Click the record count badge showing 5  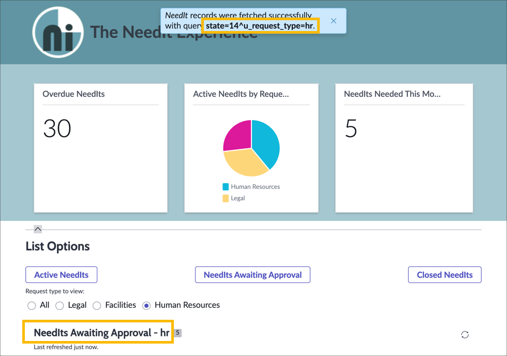click(x=177, y=333)
